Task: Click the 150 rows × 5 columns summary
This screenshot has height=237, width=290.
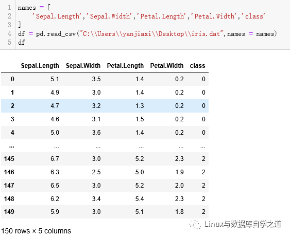Action: tap(36, 231)
